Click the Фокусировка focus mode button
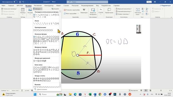This screenshot has height=97, width=173. (133, 91)
